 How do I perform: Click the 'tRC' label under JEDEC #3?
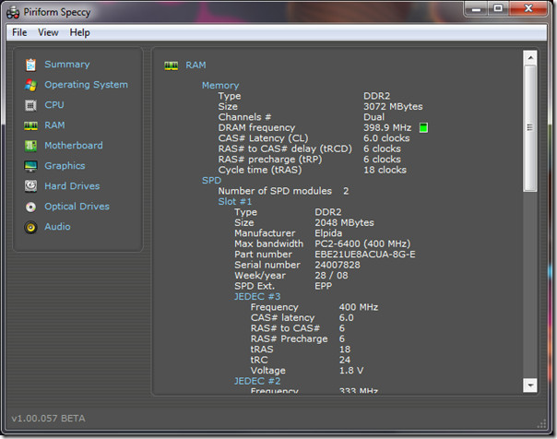tap(259, 360)
